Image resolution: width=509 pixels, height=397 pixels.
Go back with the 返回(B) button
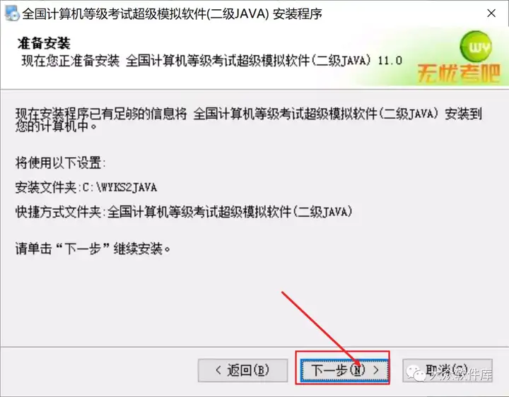[242, 370]
